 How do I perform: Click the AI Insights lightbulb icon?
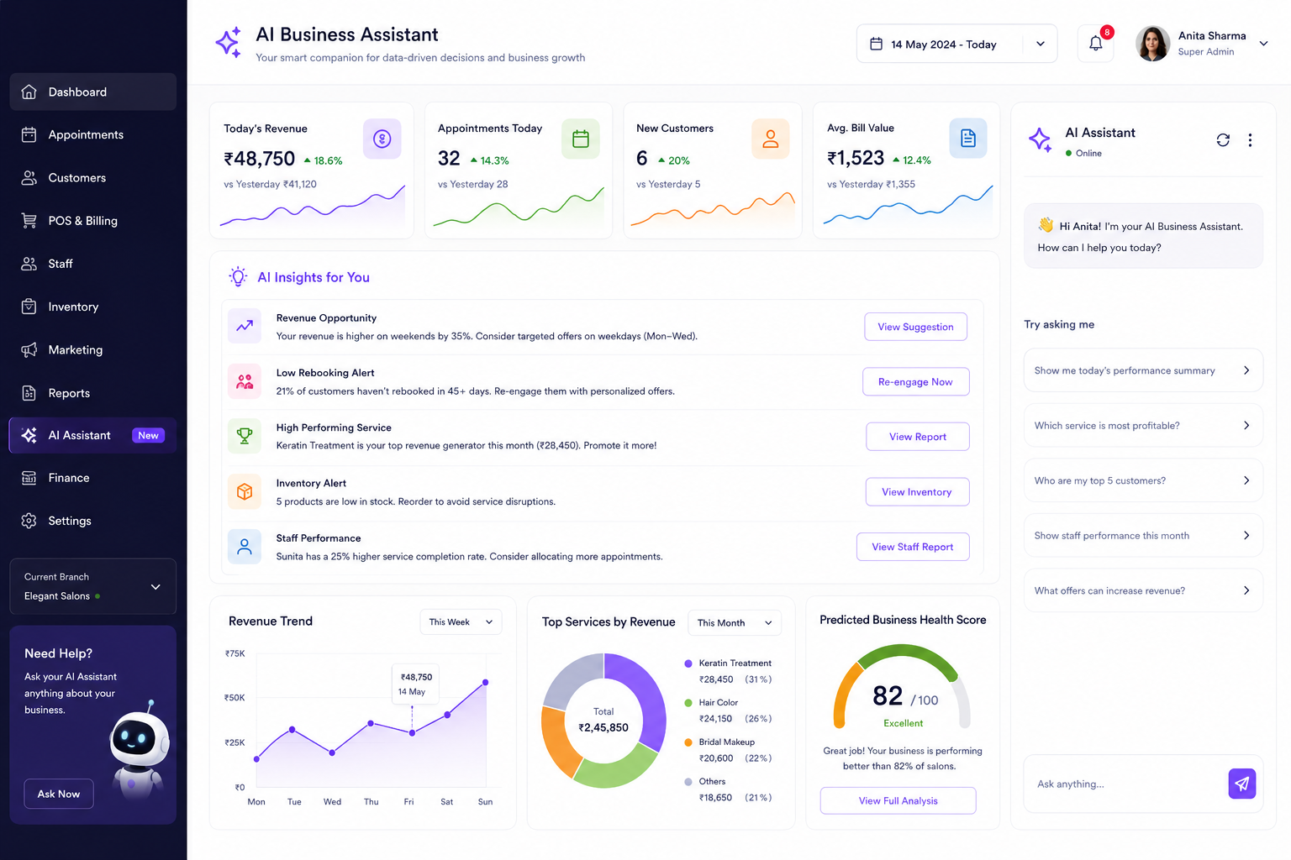tap(238, 276)
